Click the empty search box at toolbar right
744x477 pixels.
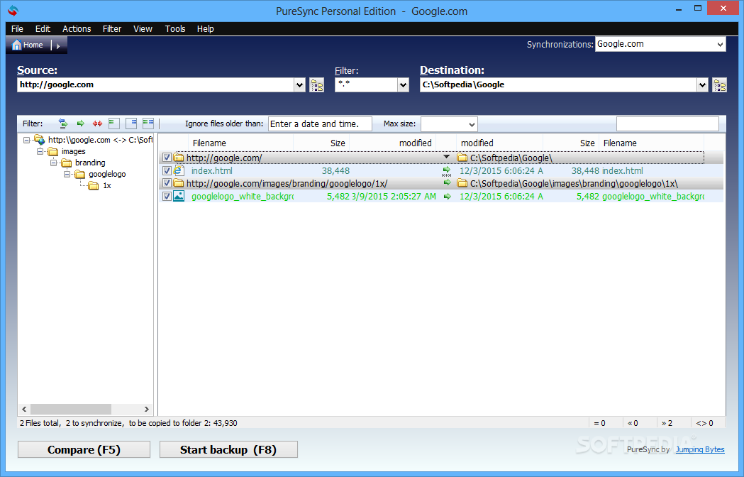tap(667, 124)
